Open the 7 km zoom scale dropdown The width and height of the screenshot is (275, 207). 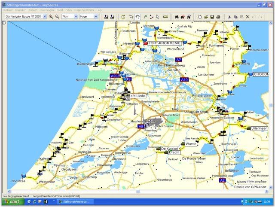coord(76,16)
